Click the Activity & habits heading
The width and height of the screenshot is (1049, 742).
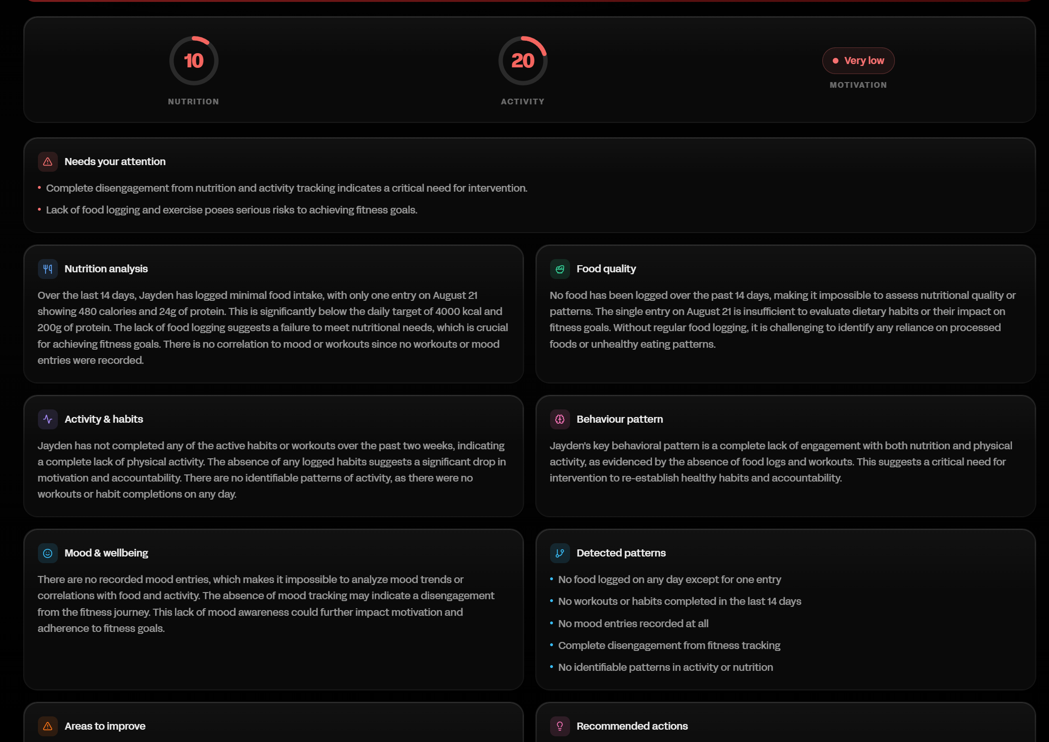pyautogui.click(x=104, y=419)
